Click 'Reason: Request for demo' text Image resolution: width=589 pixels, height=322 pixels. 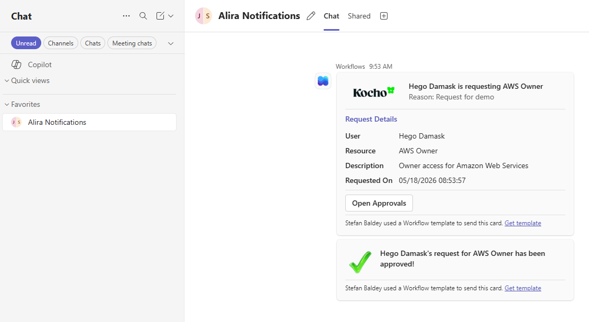[451, 97]
